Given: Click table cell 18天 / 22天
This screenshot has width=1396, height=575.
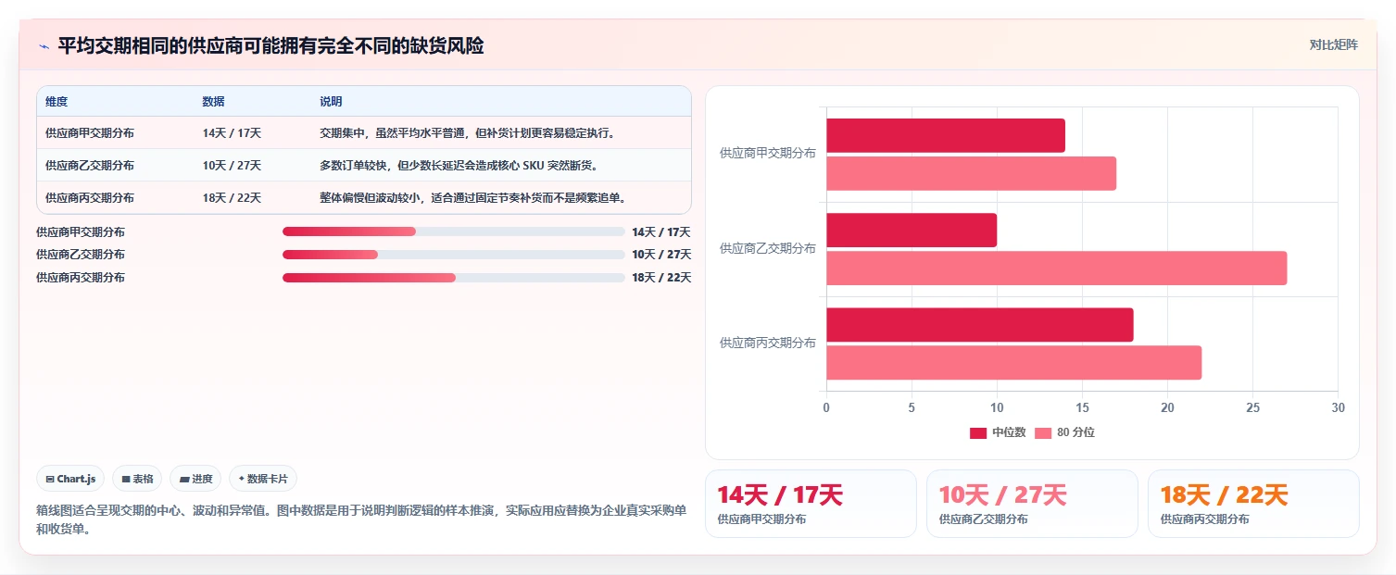Looking at the screenshot, I should tap(232, 198).
